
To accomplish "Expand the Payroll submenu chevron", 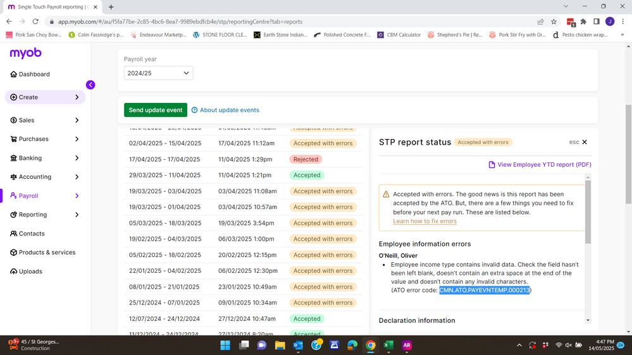I will tap(77, 196).
